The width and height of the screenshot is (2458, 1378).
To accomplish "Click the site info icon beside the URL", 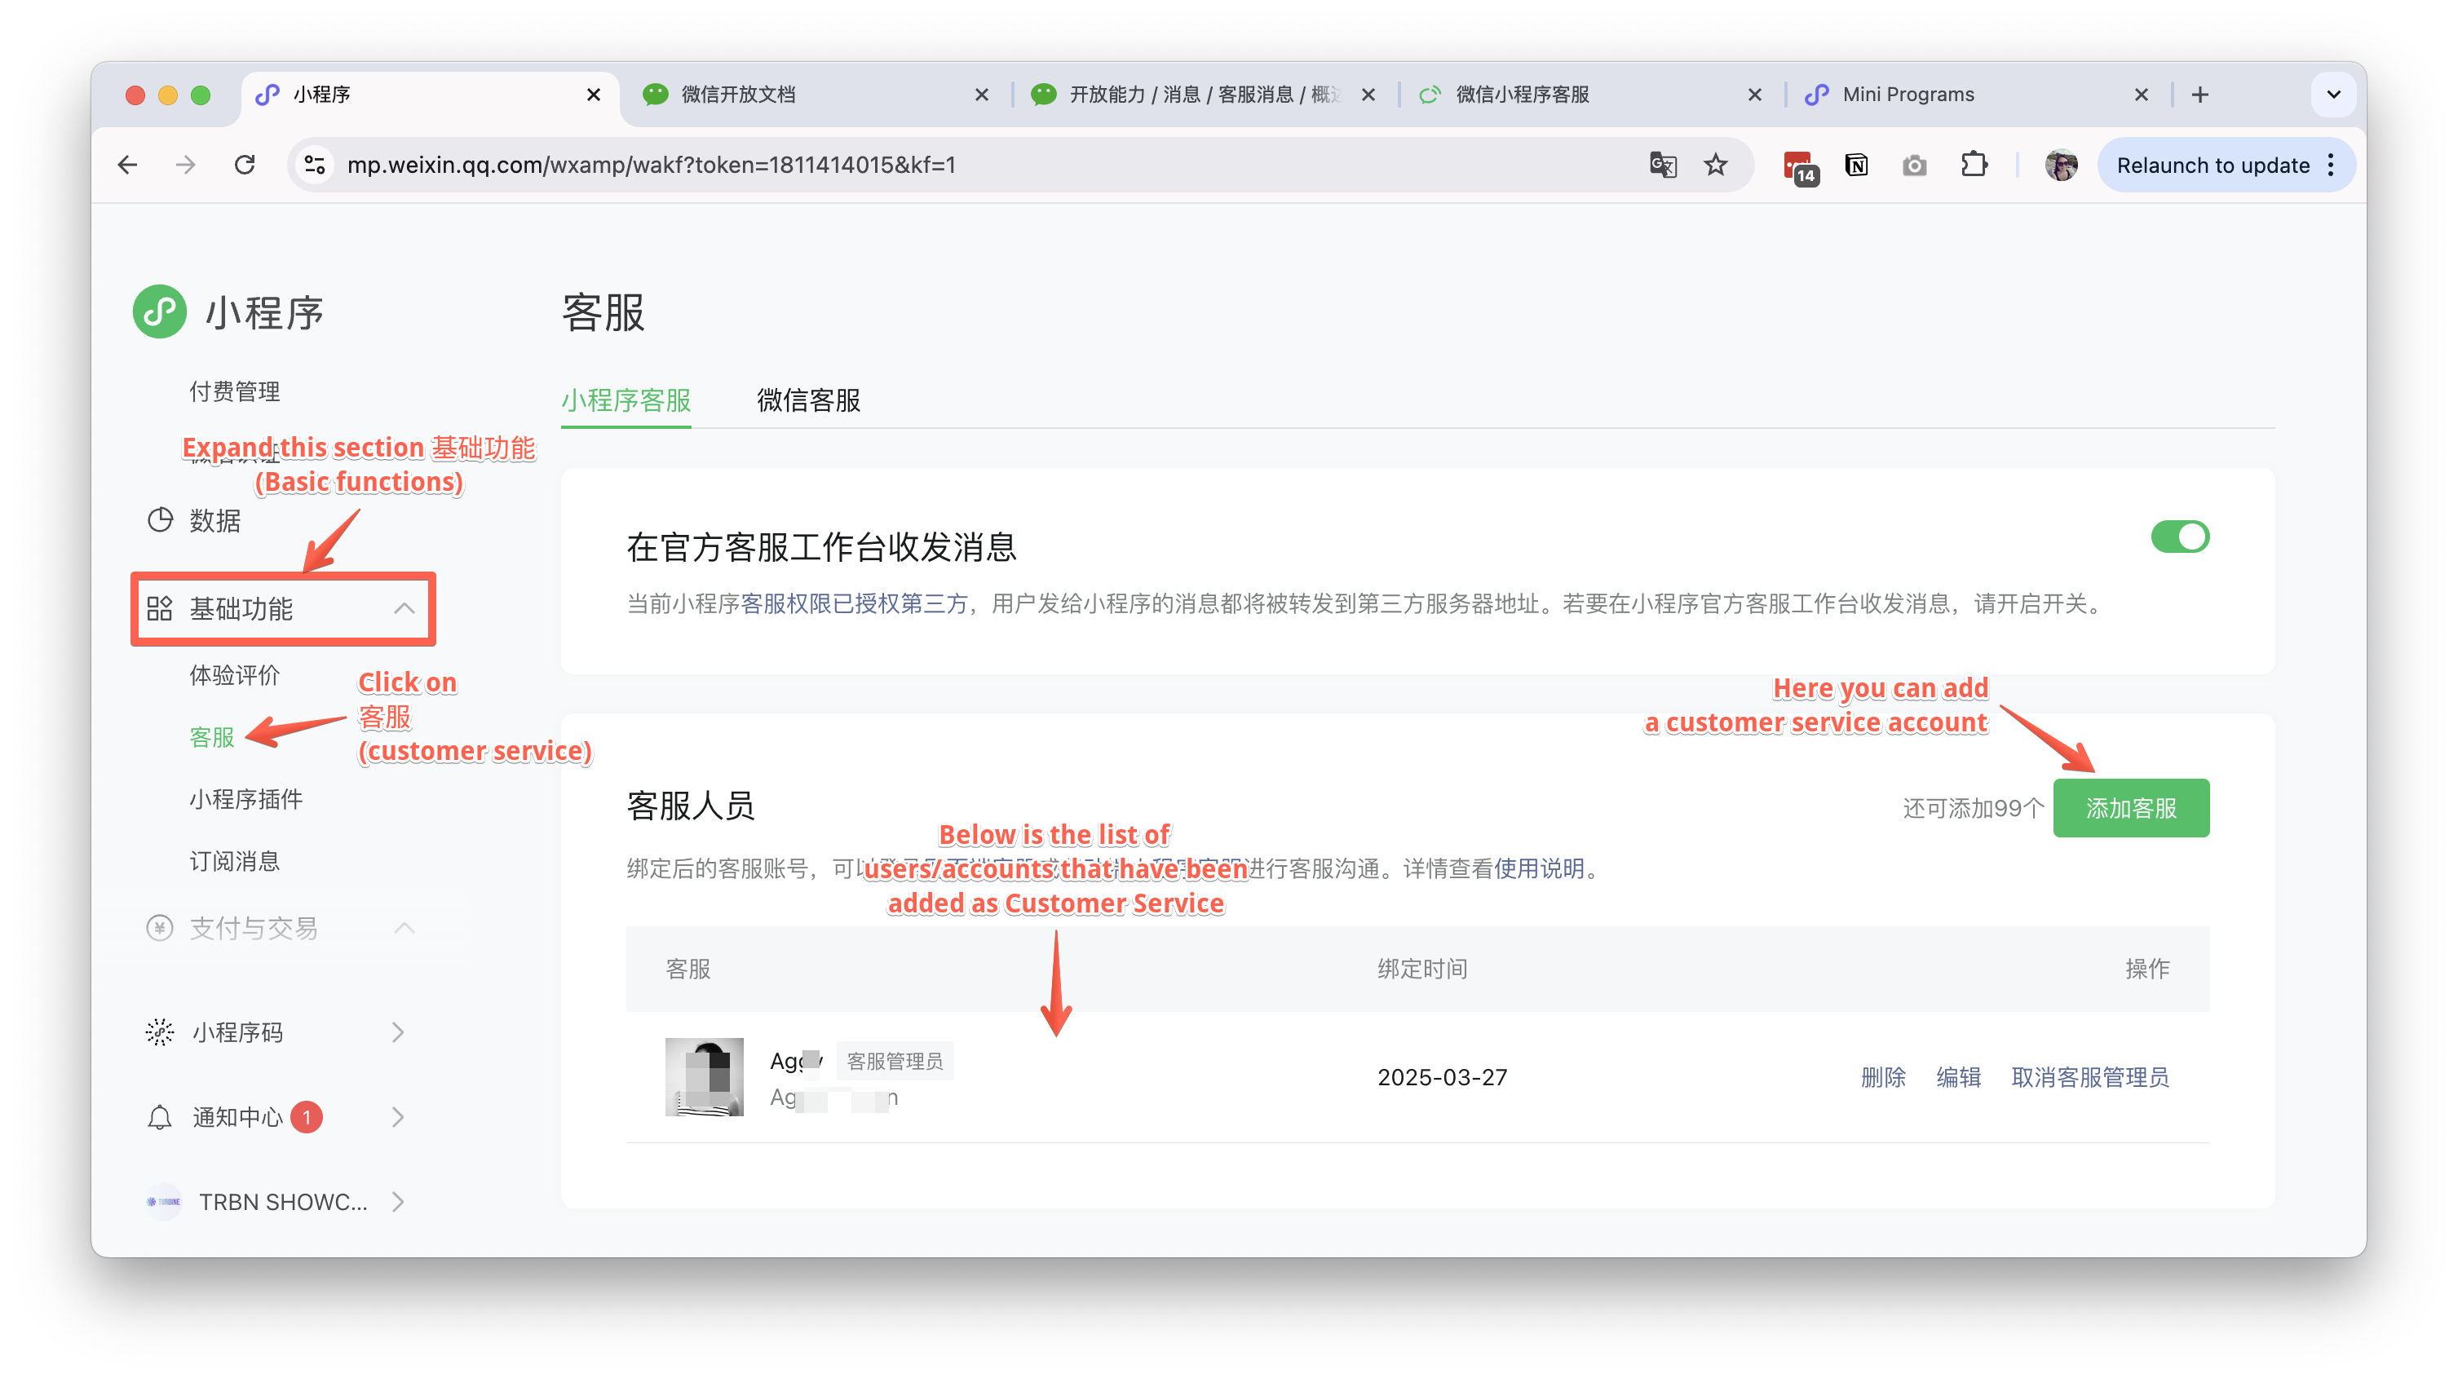I will click(315, 165).
